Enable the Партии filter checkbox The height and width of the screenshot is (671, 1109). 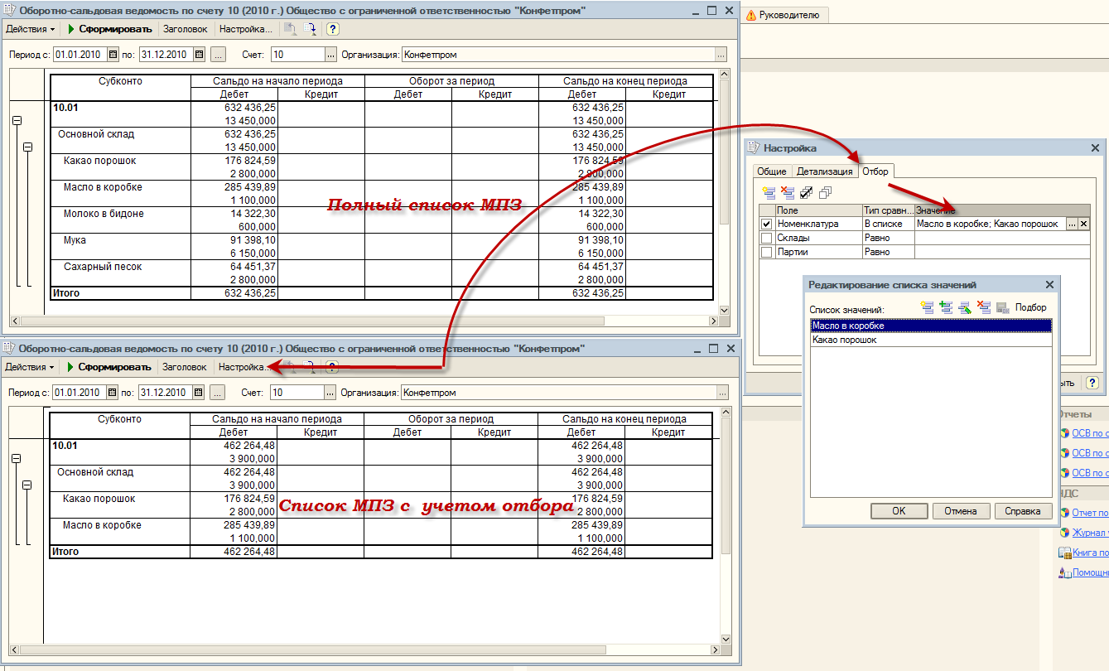pos(766,252)
